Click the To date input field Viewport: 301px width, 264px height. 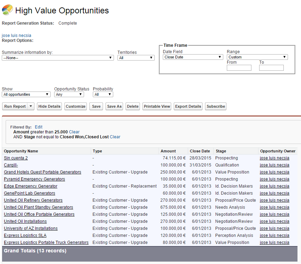click(271, 68)
